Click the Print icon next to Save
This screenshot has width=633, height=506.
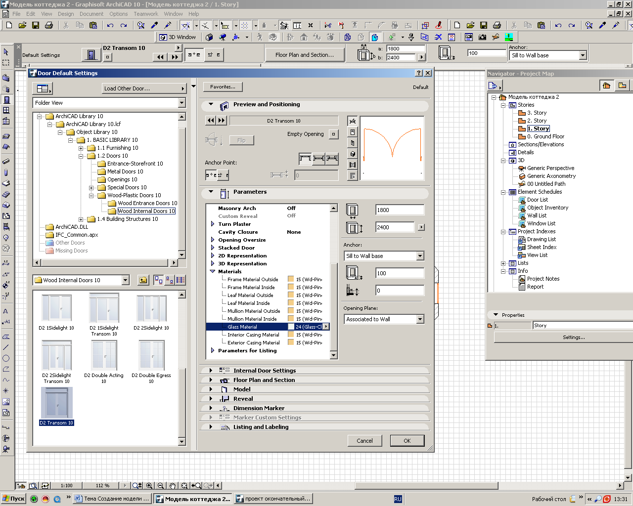[48, 25]
